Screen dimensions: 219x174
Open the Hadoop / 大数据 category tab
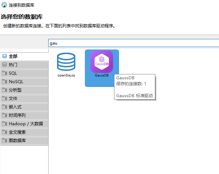tap(24, 124)
